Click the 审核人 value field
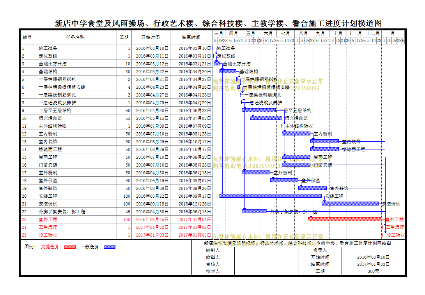This screenshot has width=425, height=295. (267, 264)
